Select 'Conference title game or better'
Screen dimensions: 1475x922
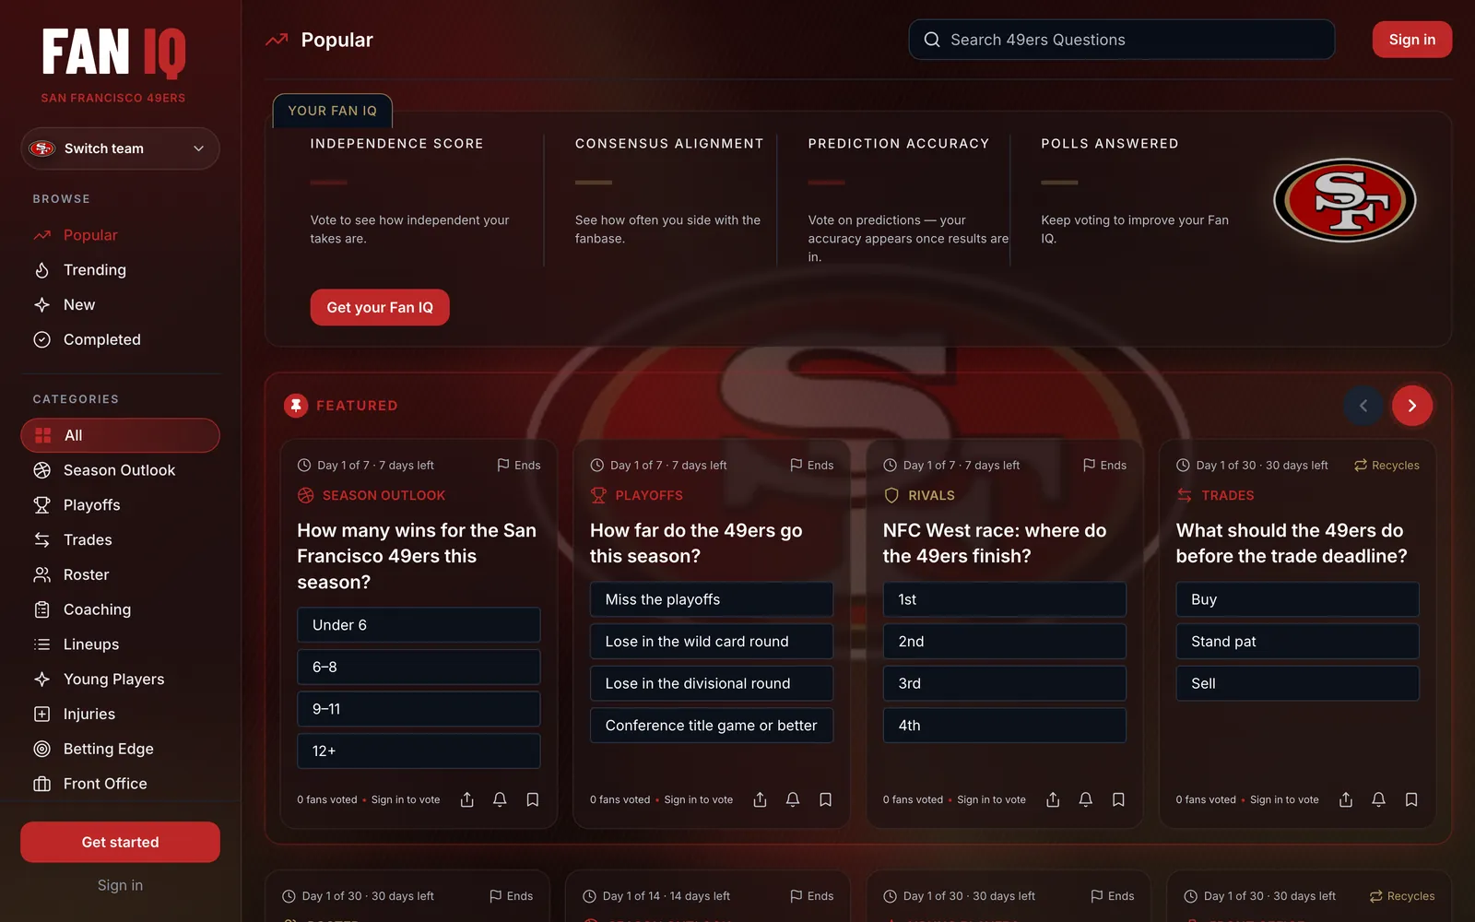712,726
